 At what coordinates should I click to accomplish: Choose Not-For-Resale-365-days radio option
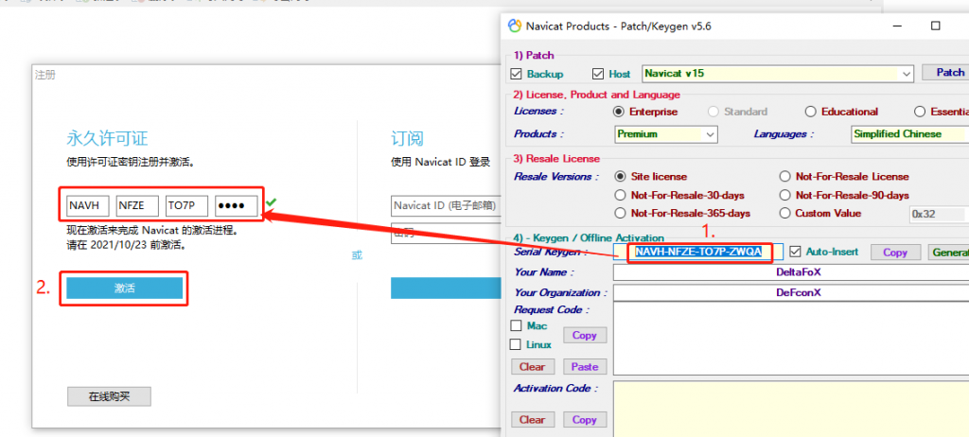coord(621,213)
